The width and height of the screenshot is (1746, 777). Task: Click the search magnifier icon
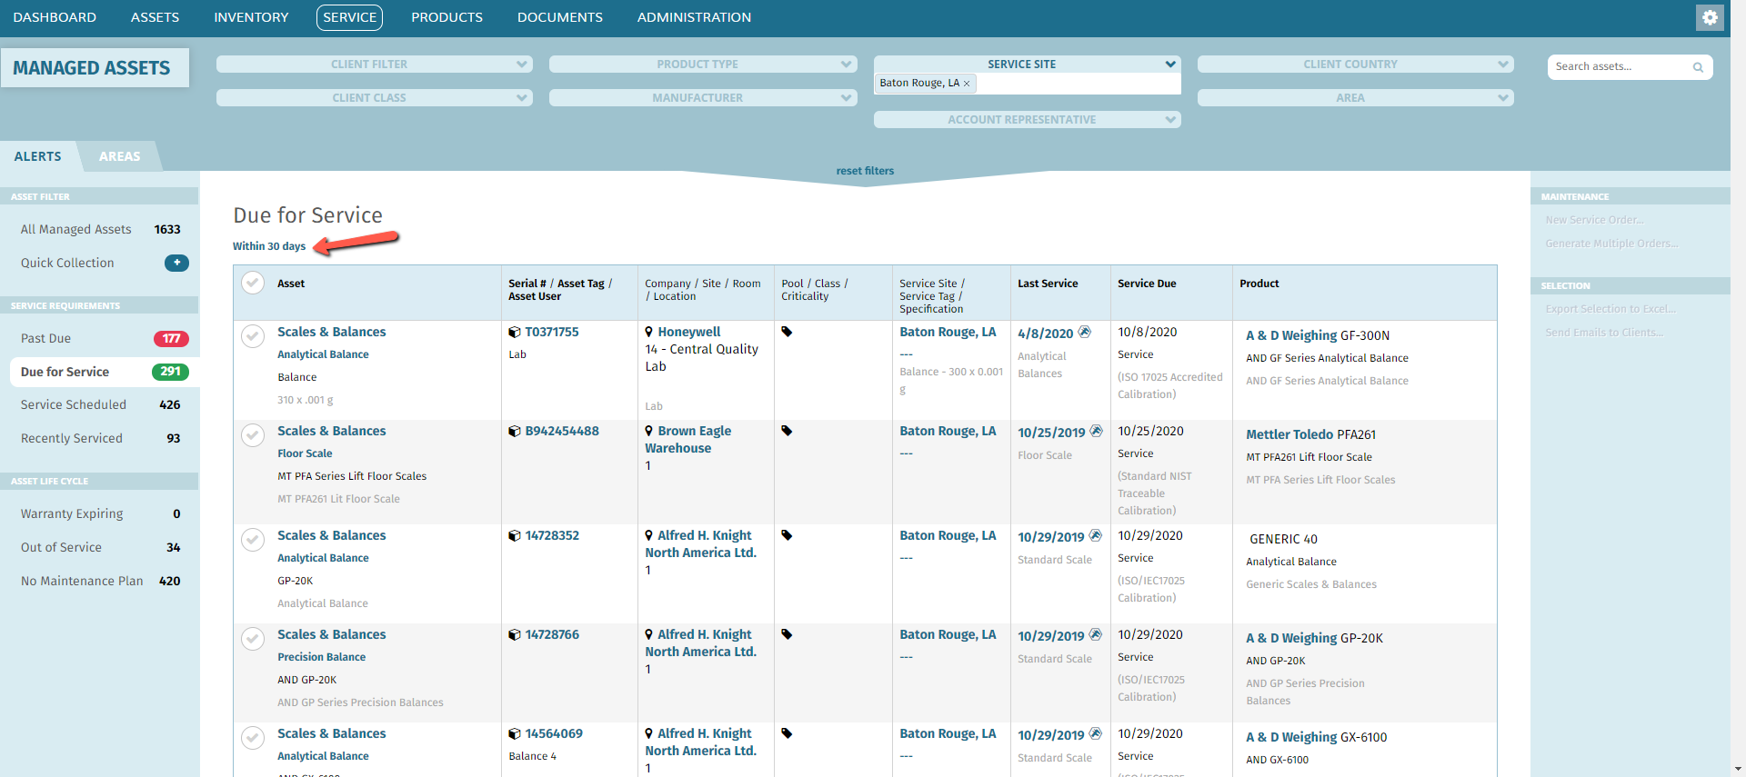(1698, 67)
